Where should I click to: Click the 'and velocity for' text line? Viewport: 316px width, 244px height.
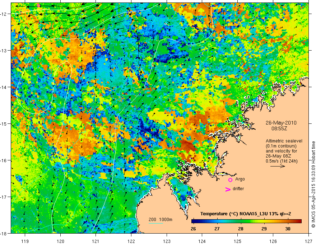point(282,151)
